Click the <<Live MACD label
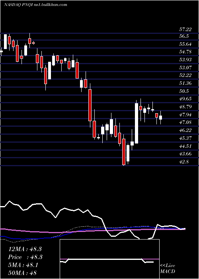 click(x=168, y=269)
